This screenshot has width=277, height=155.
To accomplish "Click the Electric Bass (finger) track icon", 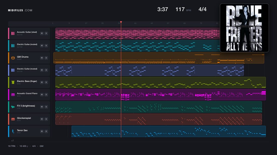I will pos(13,82).
